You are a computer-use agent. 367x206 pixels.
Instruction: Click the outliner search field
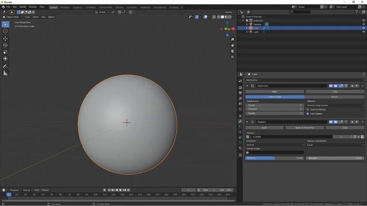click(x=300, y=12)
